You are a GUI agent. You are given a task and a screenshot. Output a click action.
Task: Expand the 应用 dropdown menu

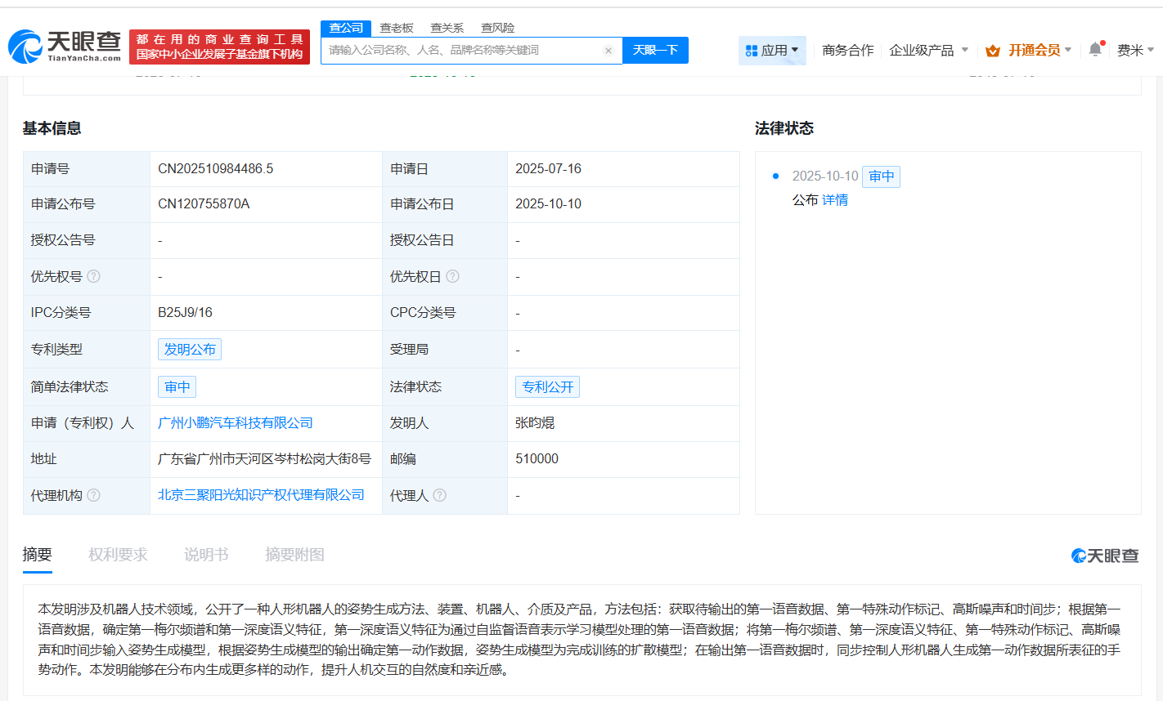click(x=772, y=51)
